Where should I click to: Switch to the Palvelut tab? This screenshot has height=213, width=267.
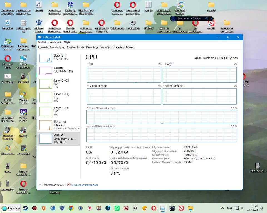pyautogui.click(x=130, y=47)
